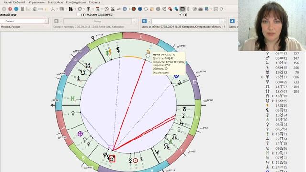Click the share-nodes graph toolbar icon

tap(164, 9)
